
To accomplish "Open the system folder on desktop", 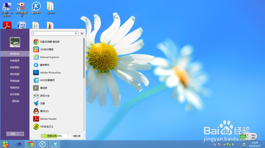I will point(51,8).
